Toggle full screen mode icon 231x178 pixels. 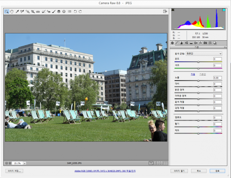point(165,11)
